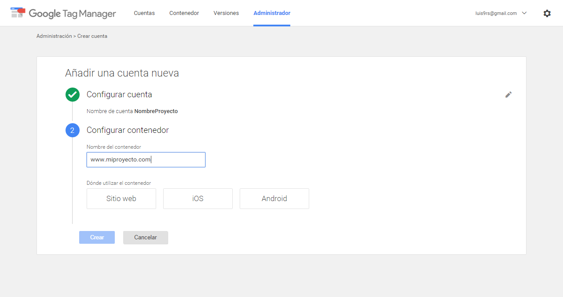The height and width of the screenshot is (297, 563).
Task: Click the Google Tag Manager logo icon
Action: pyautogui.click(x=18, y=13)
